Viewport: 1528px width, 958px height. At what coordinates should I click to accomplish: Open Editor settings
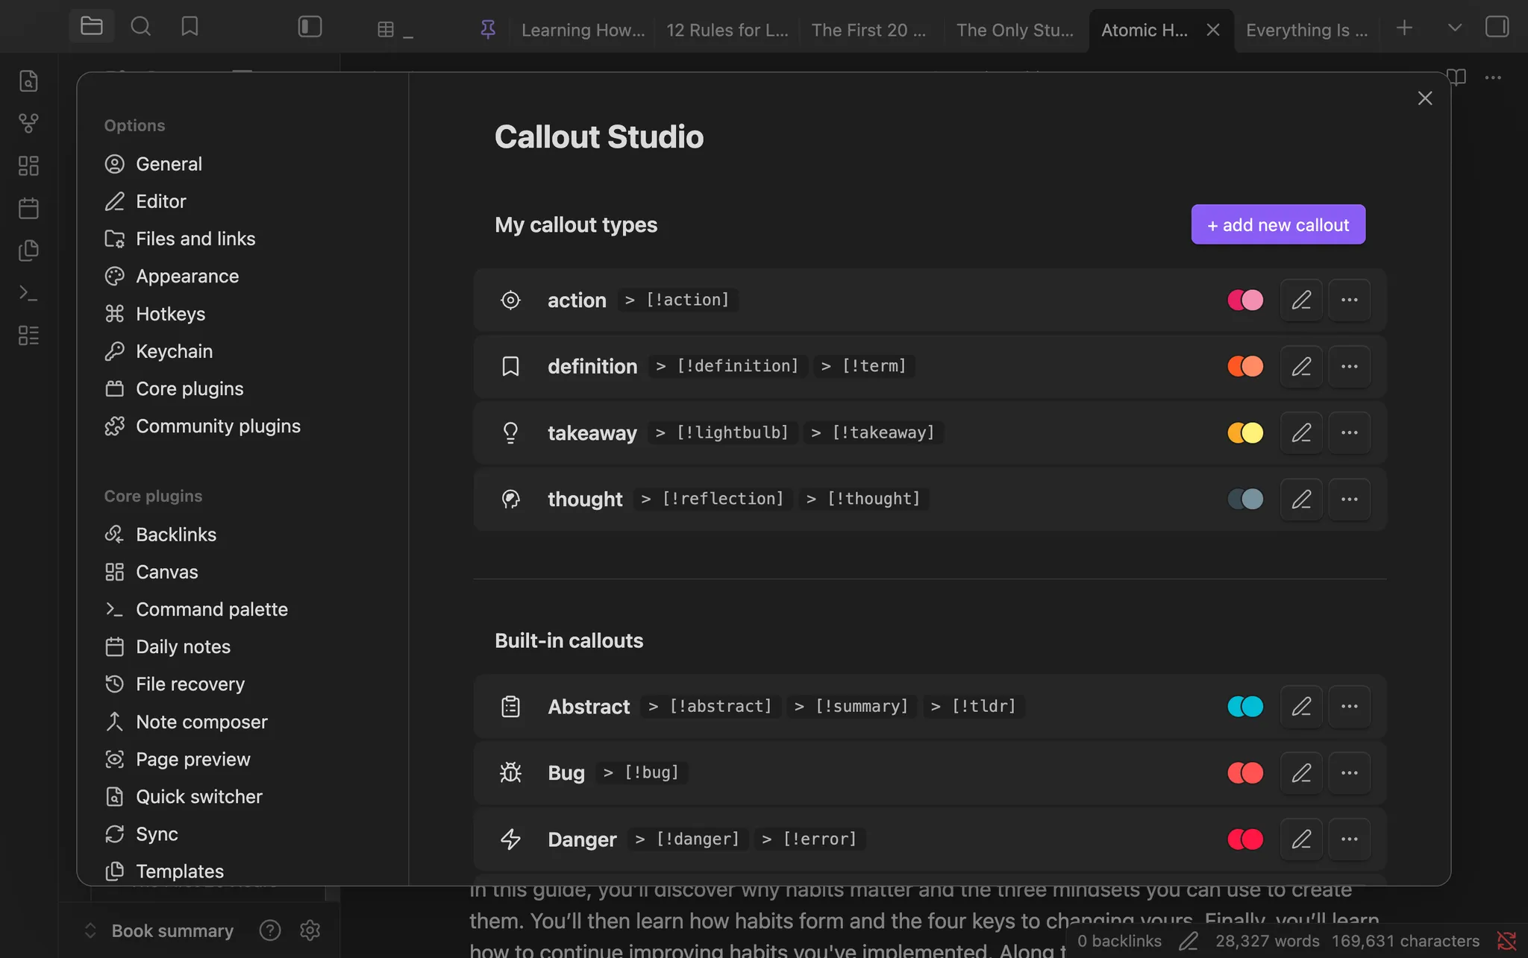(161, 201)
